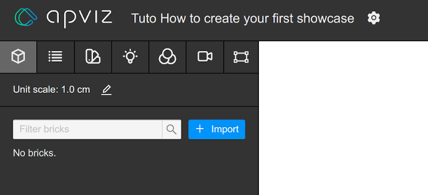Switch to the video camera tab
Viewport: 428px width, 195px height.
(x=205, y=57)
